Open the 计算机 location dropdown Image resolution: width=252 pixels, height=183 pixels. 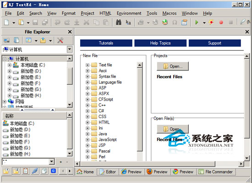point(70,49)
